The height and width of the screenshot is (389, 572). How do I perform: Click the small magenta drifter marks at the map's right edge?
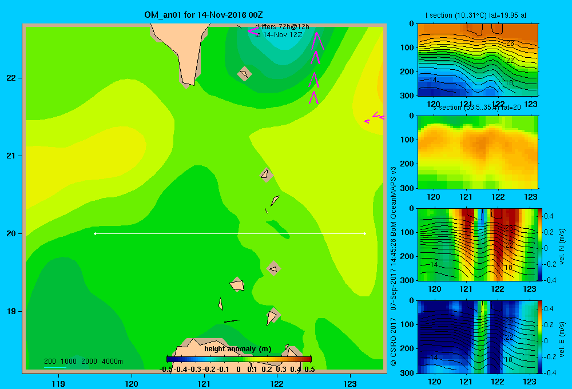[375, 117]
